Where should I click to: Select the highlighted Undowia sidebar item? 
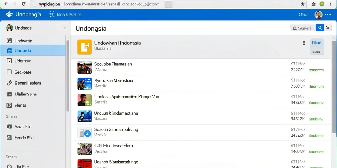33,50
